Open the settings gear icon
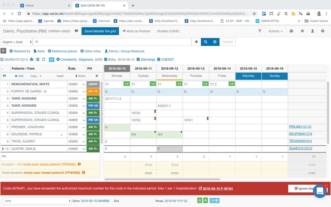Viewport: 331px width, 207px height. pos(302,31)
